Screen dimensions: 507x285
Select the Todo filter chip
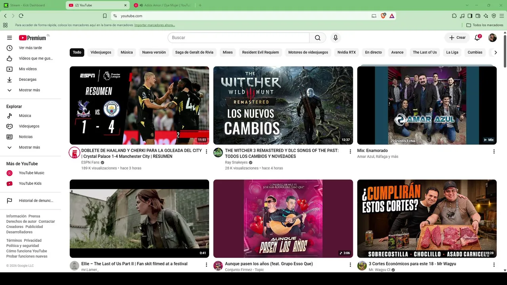(77, 52)
